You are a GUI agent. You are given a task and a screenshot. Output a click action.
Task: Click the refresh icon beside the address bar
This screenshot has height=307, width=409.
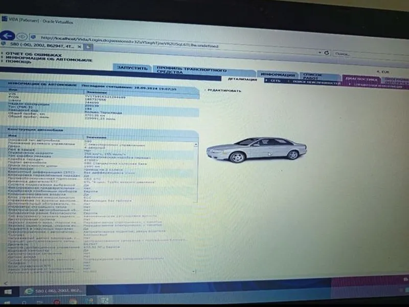tap(326, 52)
